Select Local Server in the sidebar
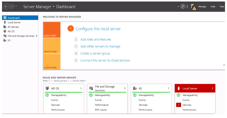The height and width of the screenshot is (118, 227). click(x=20, y=22)
